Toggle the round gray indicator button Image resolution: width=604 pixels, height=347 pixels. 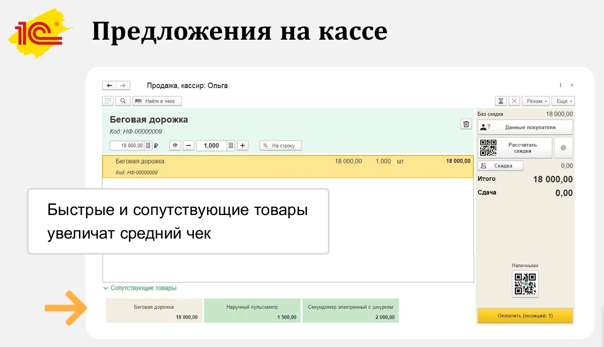[563, 148]
